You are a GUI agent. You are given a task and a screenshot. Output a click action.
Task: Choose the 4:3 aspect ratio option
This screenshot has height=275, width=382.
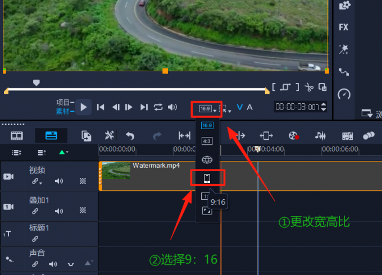pyautogui.click(x=207, y=141)
